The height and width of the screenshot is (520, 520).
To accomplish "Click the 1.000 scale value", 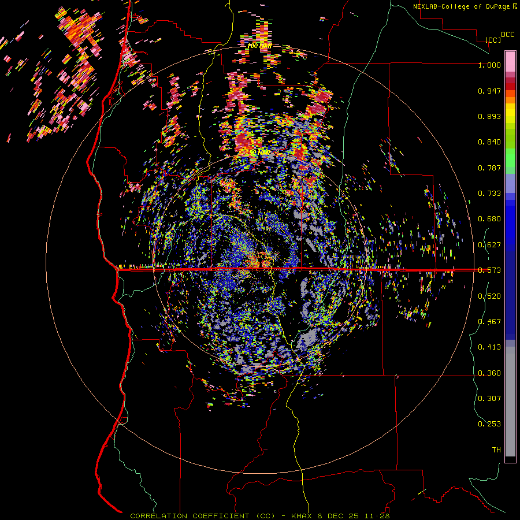I will [489, 65].
